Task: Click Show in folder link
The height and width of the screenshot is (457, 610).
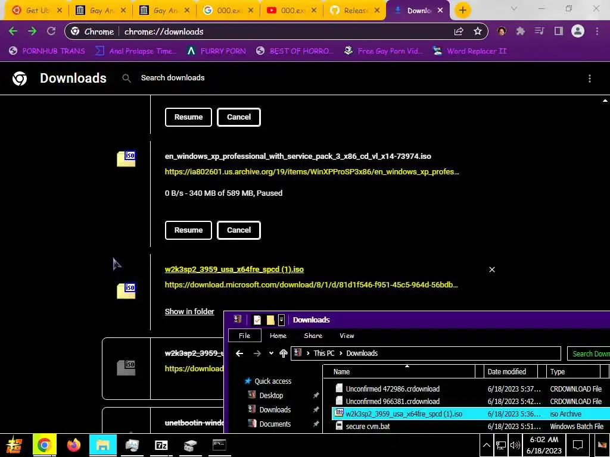Action: pyautogui.click(x=189, y=312)
